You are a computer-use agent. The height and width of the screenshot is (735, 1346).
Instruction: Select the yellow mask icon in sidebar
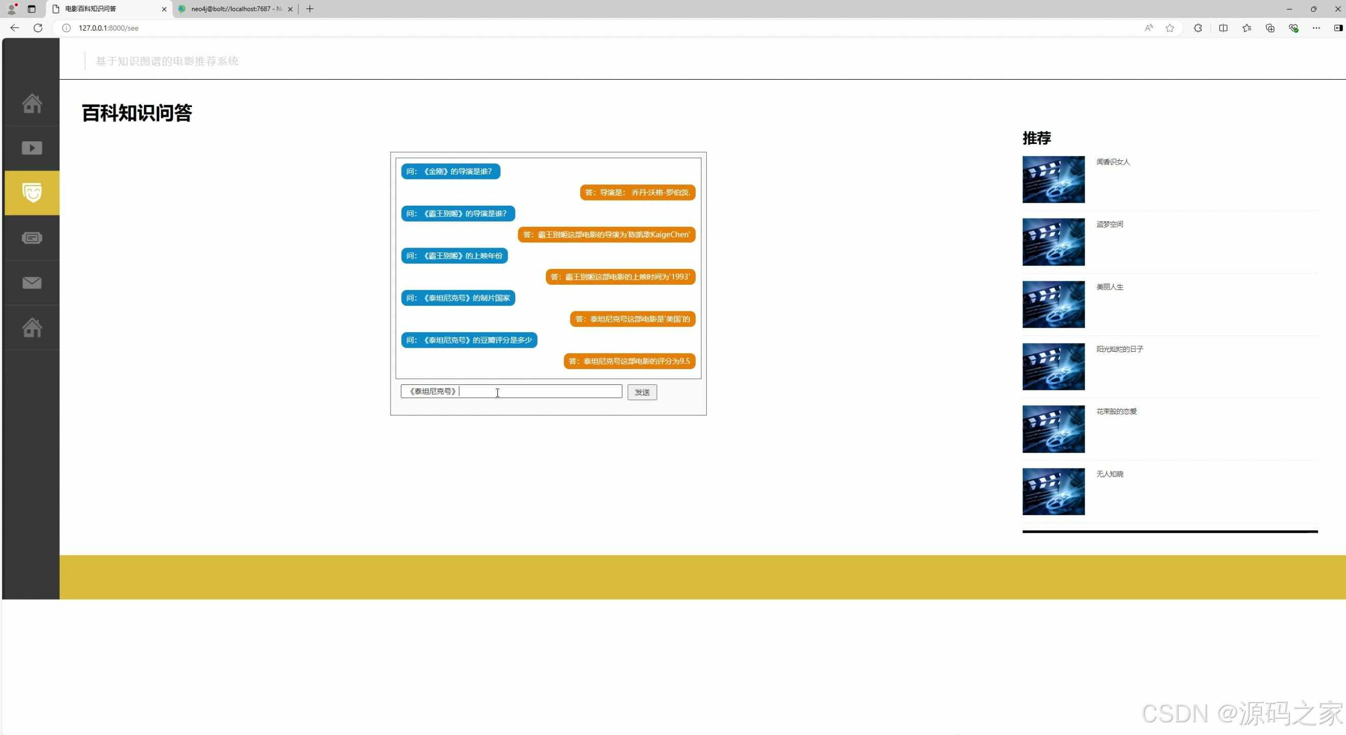[32, 193]
